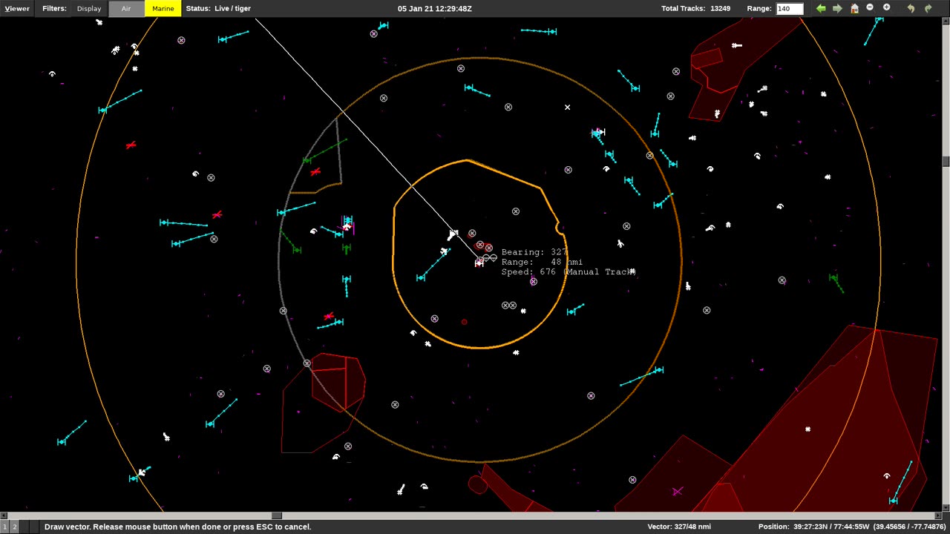
Task: Click the Speed: 676 (Manual Track) label
Action: coord(569,272)
